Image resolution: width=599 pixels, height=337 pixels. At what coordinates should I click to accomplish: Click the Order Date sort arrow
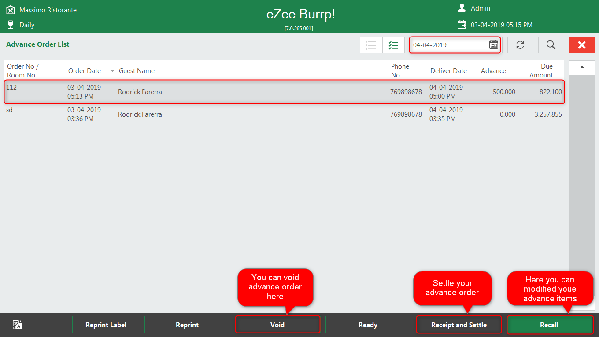tap(112, 71)
